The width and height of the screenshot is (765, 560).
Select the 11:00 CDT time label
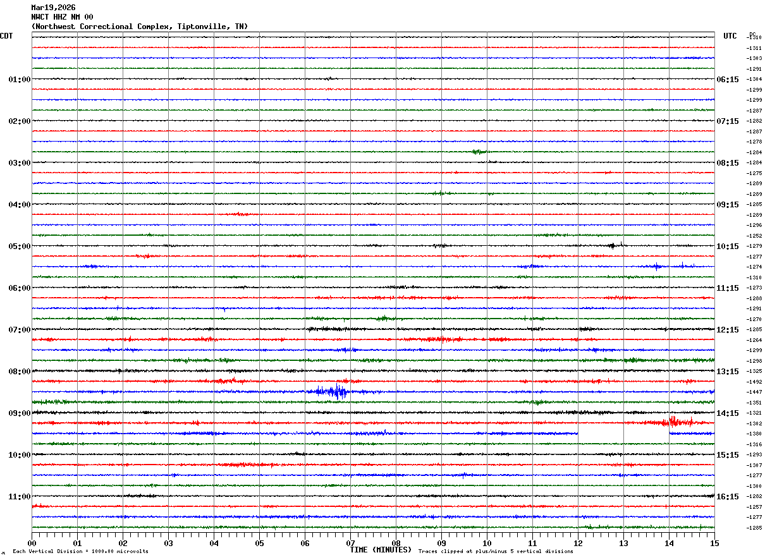click(20, 497)
